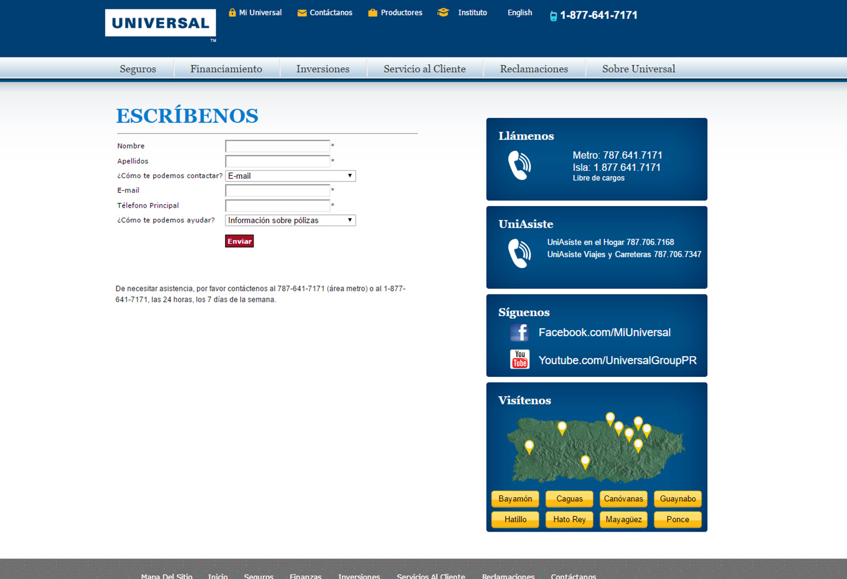847x579 pixels.
Task: Click the phone handset icon under Llámenos
Action: (x=519, y=165)
